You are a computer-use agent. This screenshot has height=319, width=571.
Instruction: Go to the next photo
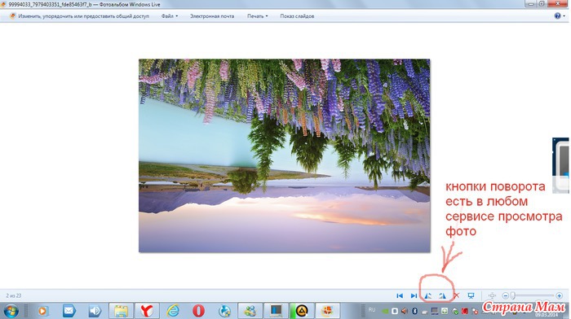(x=414, y=295)
